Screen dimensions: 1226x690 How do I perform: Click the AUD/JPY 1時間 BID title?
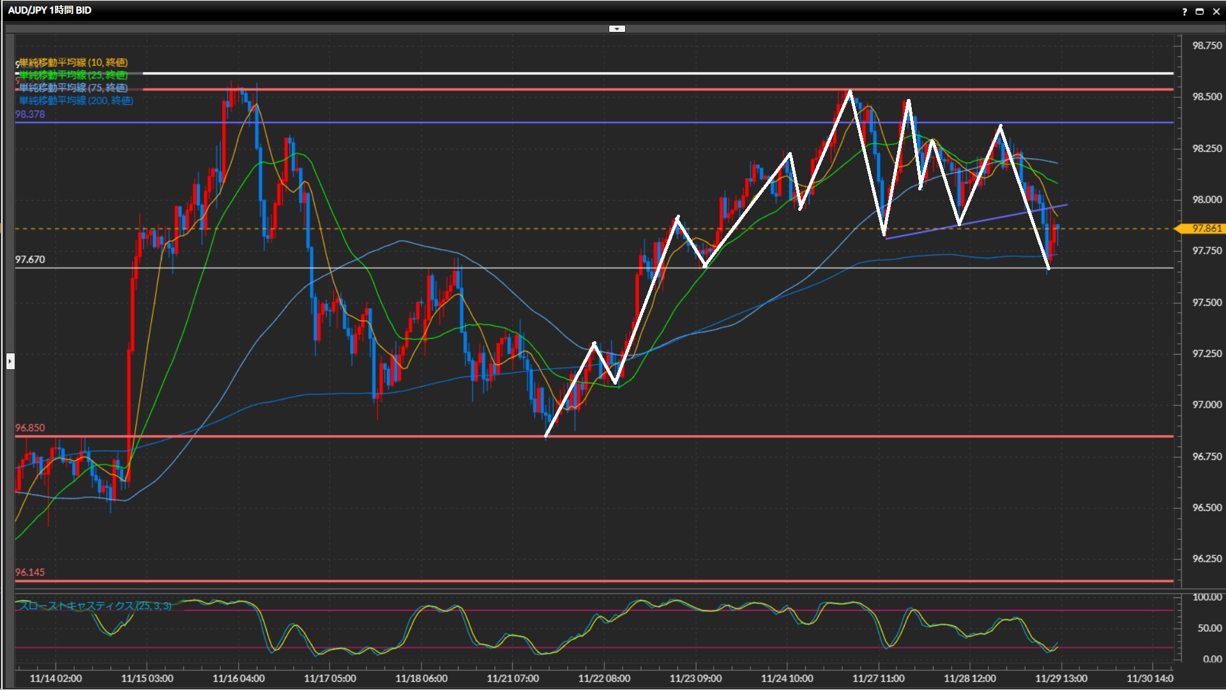click(x=50, y=10)
